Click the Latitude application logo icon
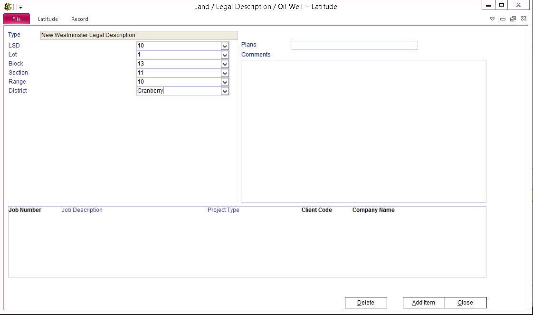Image resolution: width=533 pixels, height=315 pixels. (x=8, y=7)
